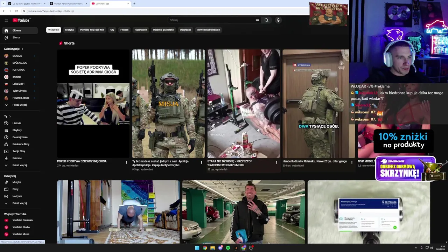
Task: Click the YouTube logo
Action: (x=21, y=20)
